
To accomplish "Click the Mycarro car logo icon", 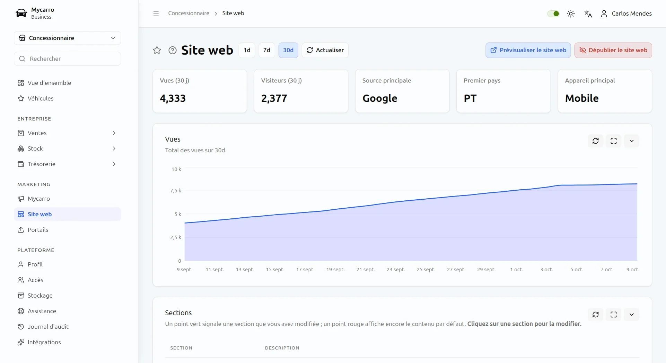I will [x=21, y=13].
